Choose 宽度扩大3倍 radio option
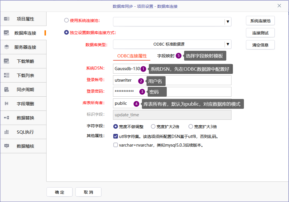The width and height of the screenshot is (289, 202). [x=190, y=126]
